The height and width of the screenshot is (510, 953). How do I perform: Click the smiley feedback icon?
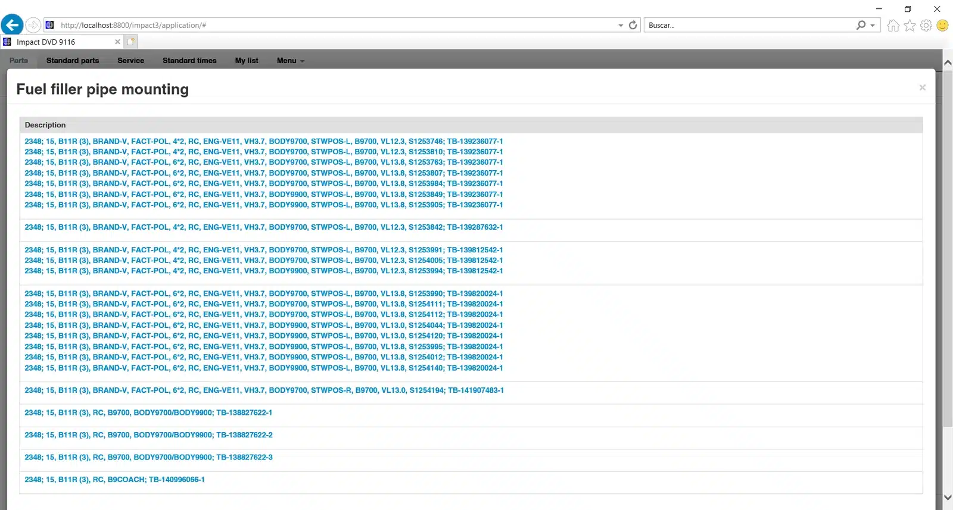click(942, 26)
